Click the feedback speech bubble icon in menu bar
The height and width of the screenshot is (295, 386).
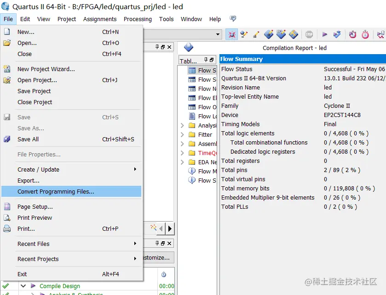tap(233, 18)
